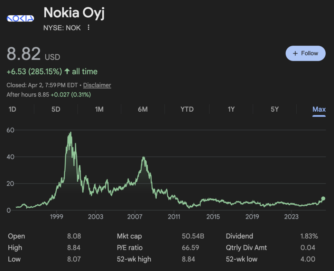Click the 2000 peak on price chart

(x=71, y=133)
